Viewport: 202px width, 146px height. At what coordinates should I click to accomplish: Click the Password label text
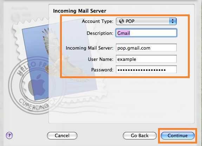tap(102, 70)
